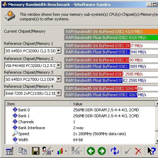
Task: Click Speed magnifier icon
Action: pyautogui.click(x=15, y=133)
